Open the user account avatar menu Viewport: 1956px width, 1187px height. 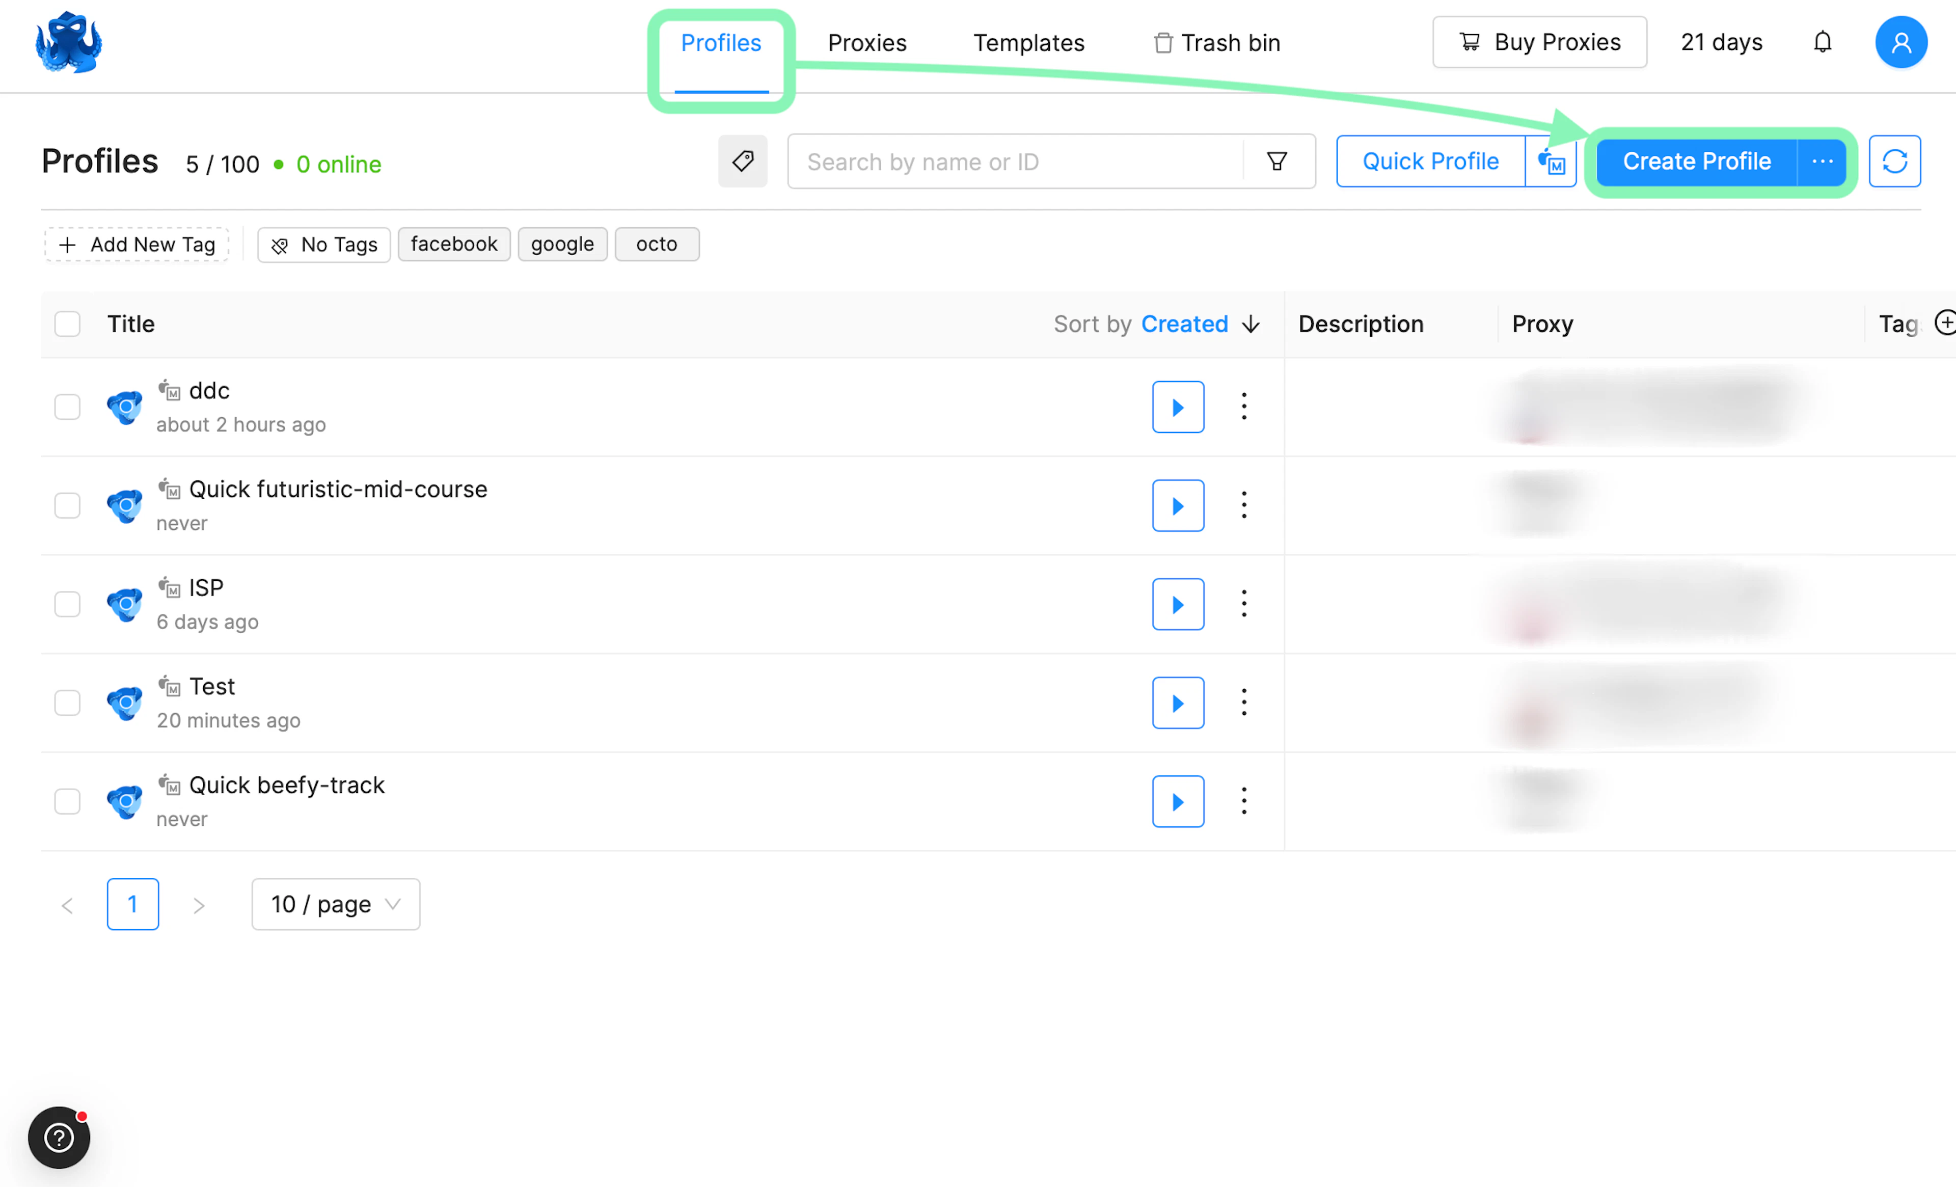[1901, 42]
